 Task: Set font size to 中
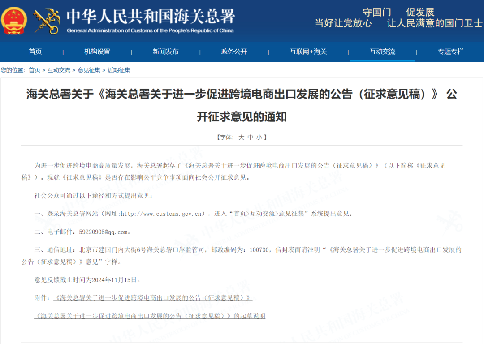[x=251, y=137]
